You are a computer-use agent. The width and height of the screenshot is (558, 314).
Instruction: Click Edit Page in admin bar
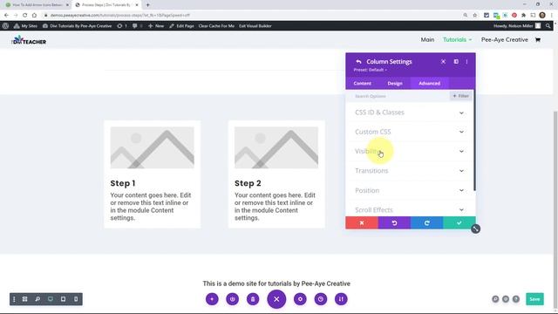[181, 26]
